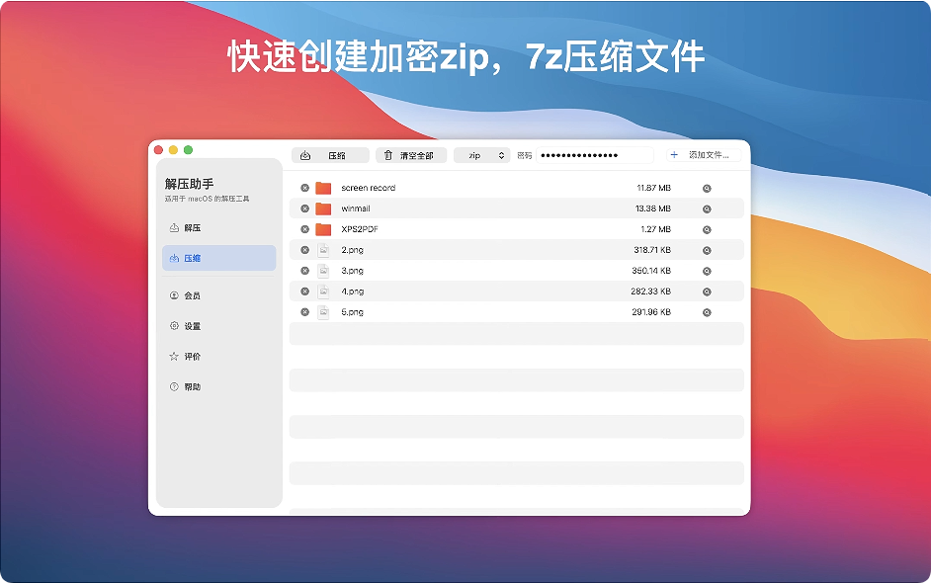Screen dimensions: 931x583
Task: Click the 4.png file thumbnail icon
Action: [x=323, y=292]
